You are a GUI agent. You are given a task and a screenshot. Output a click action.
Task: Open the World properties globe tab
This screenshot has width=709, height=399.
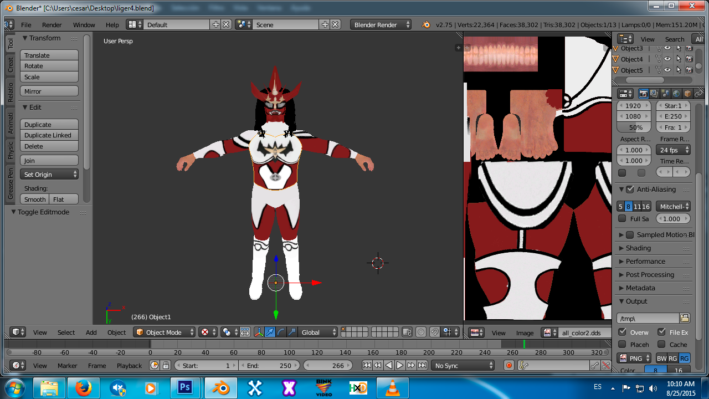[x=676, y=94]
